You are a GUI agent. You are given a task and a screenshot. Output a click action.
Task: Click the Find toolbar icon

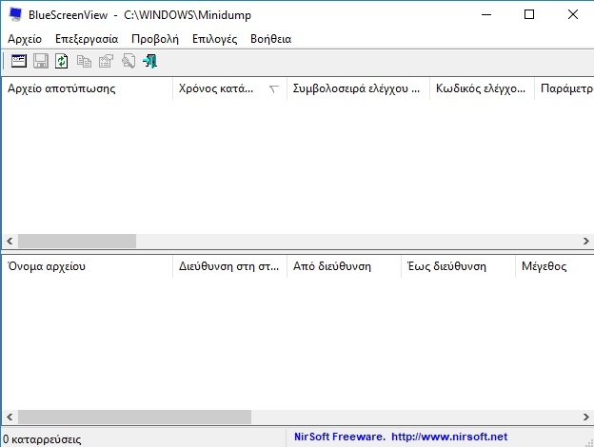point(129,61)
